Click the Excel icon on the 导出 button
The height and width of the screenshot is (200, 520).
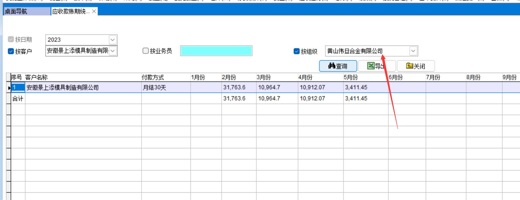(371, 66)
